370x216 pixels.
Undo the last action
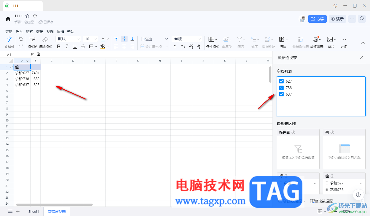(x=21, y=39)
